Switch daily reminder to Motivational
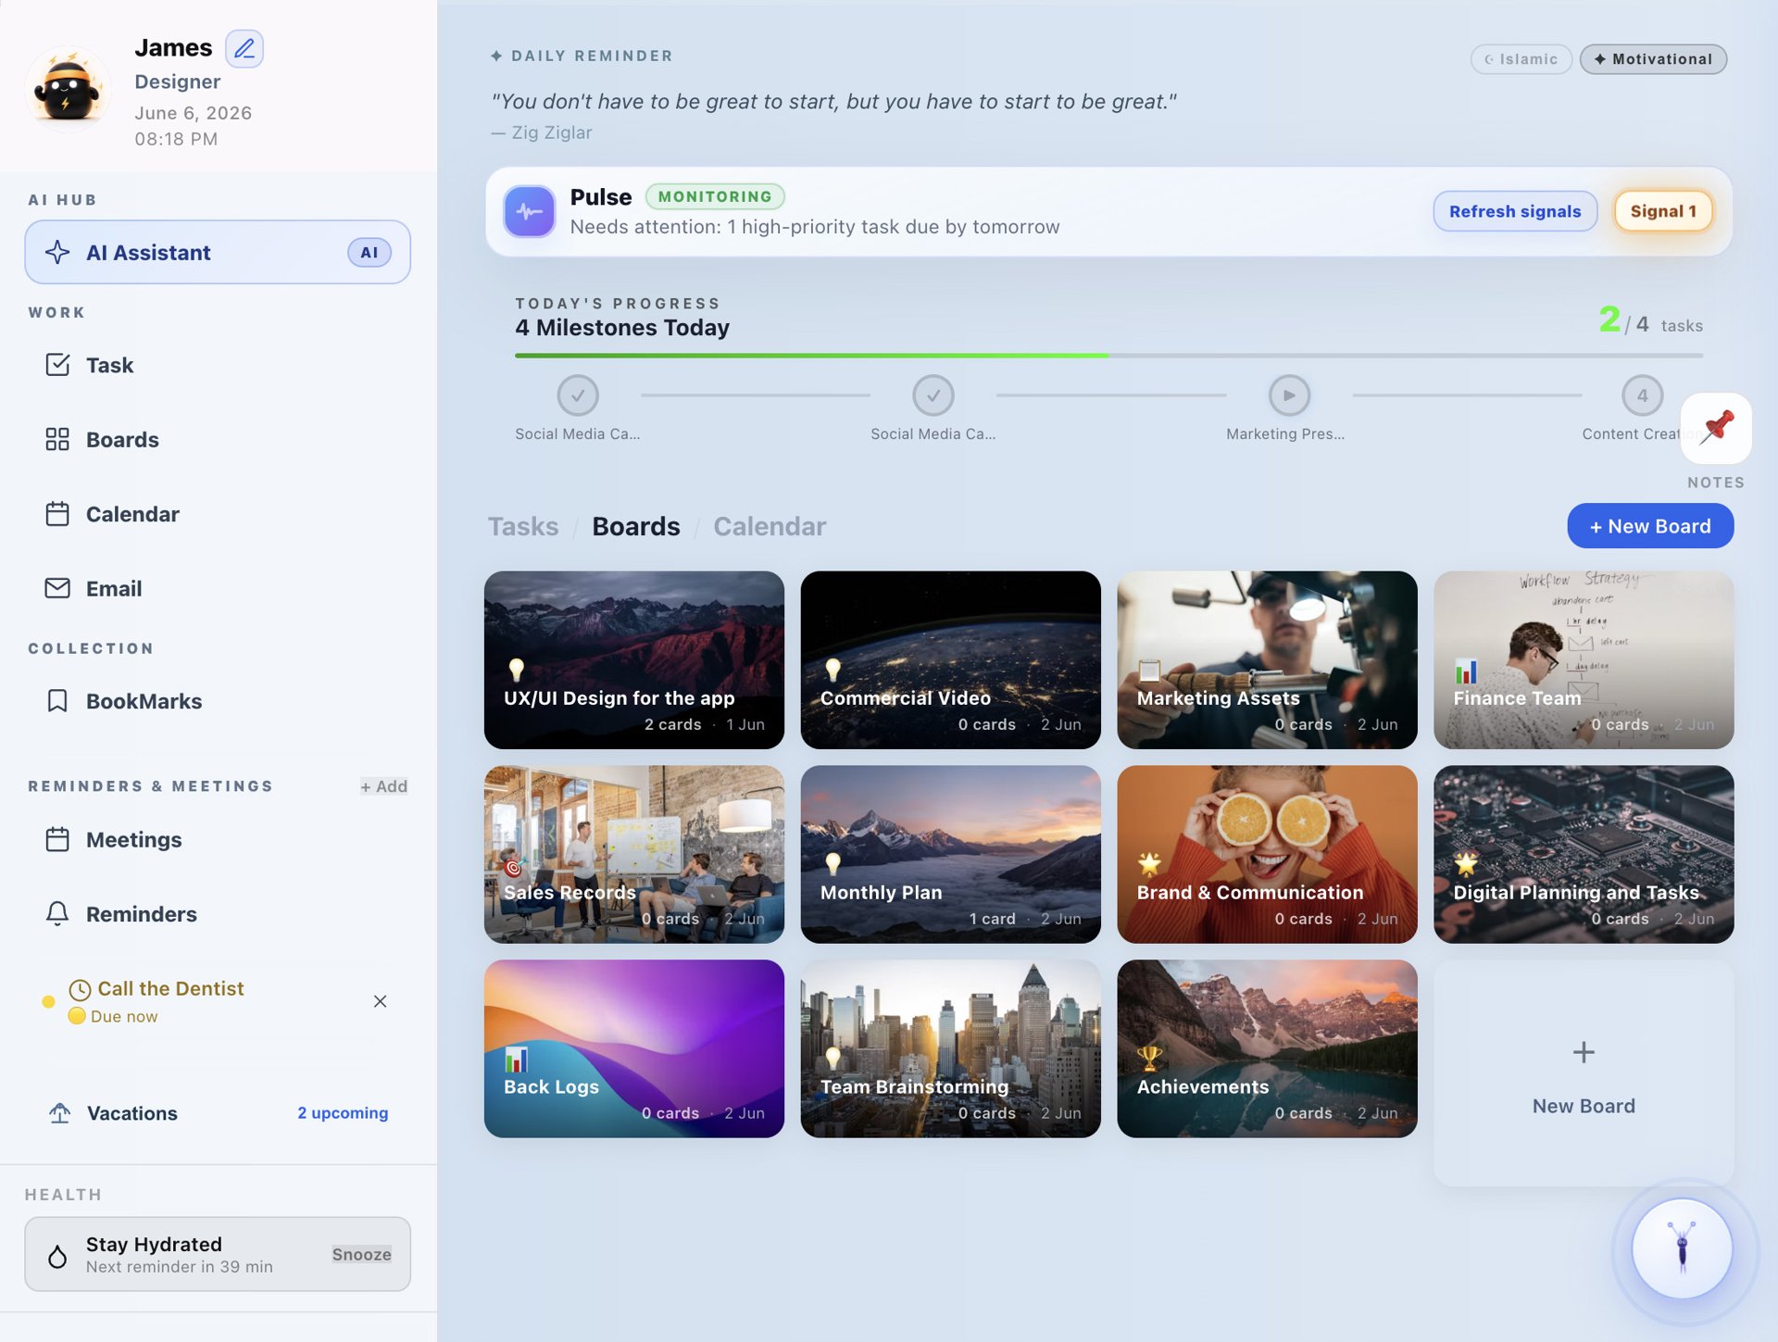 click(x=1653, y=59)
